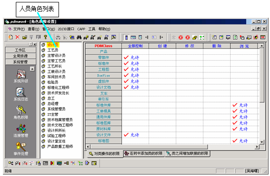270x176 pixels.
Task: Click the red fast-forward film icon
Action: click(263, 37)
